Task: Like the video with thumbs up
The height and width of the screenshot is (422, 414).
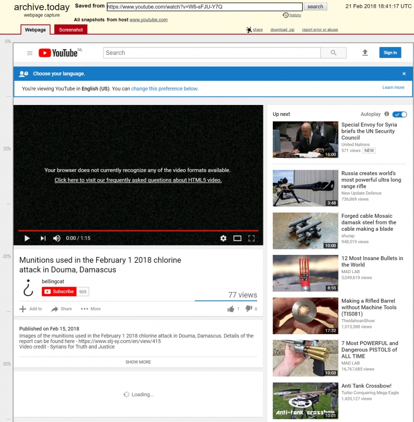Action: click(230, 309)
